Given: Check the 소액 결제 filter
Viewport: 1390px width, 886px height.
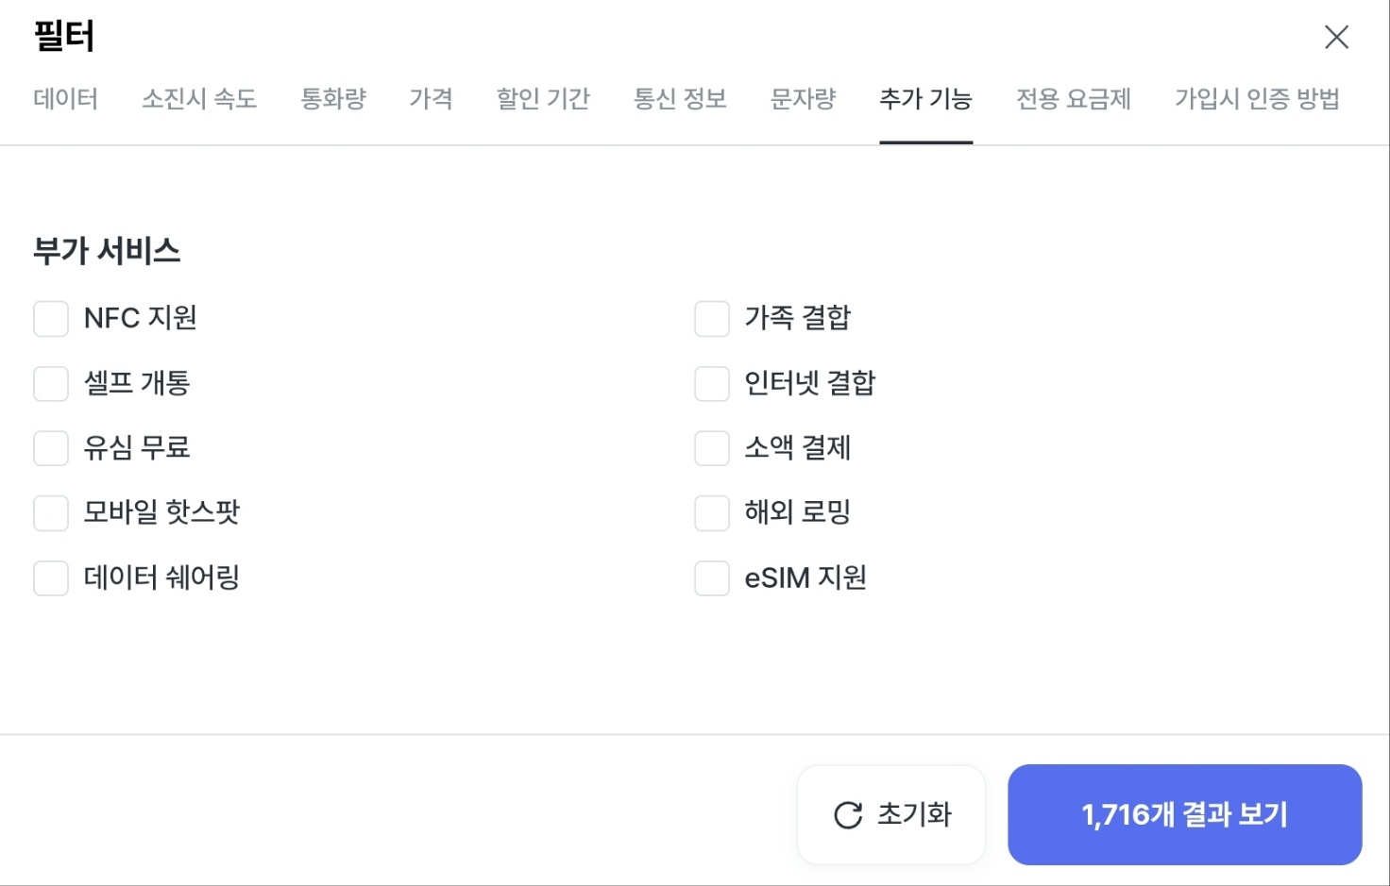Looking at the screenshot, I should (x=711, y=448).
